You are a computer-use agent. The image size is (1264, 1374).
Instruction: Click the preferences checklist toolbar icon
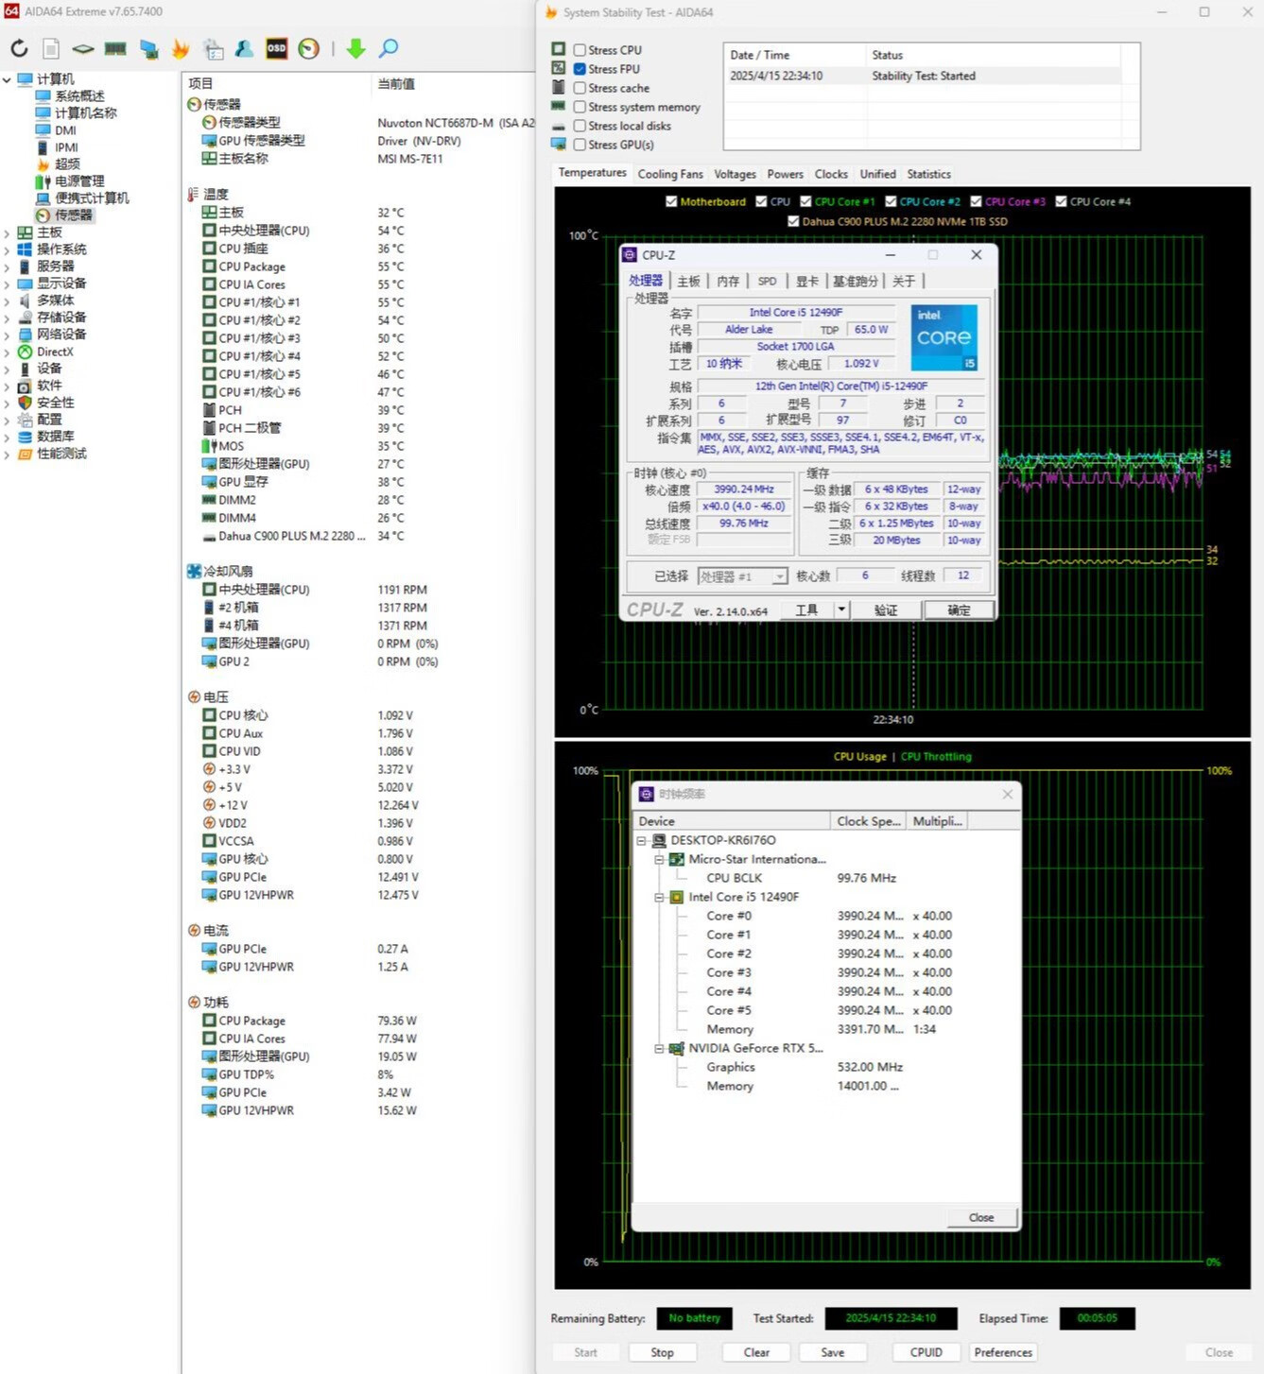tap(214, 48)
